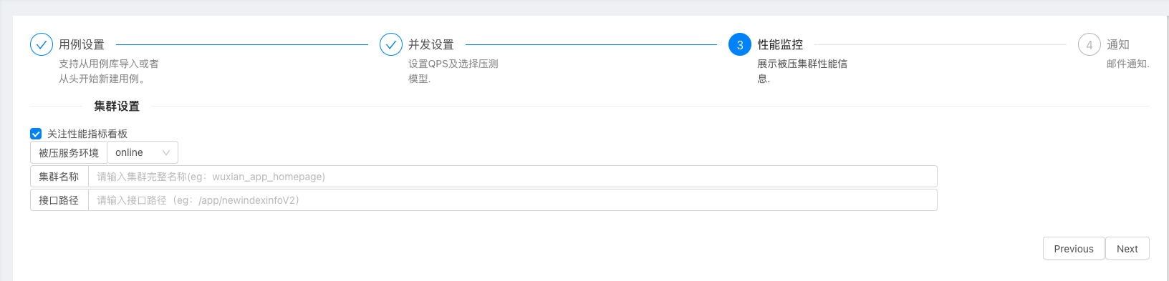Uncheck the 关注性能指标看板 checkbox
This screenshot has height=281, width=1169.
point(36,134)
